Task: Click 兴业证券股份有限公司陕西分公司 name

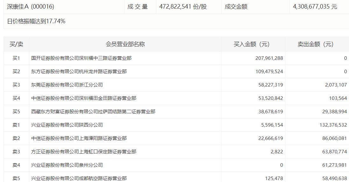Action: 67,125
